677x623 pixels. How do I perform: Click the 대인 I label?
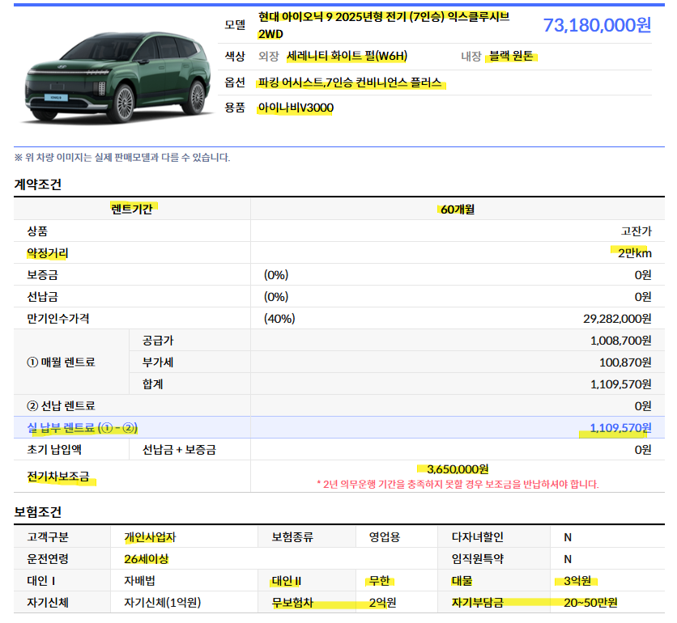click(x=41, y=581)
